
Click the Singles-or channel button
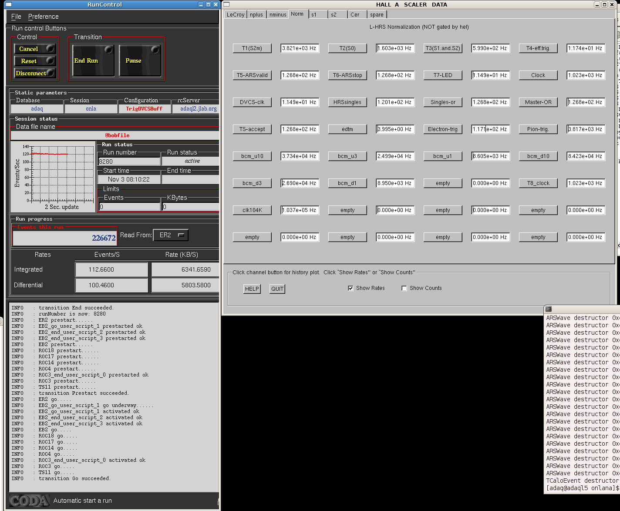(x=443, y=102)
